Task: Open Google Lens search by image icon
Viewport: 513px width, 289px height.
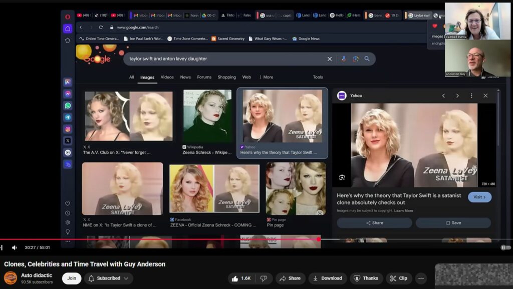Action: click(356, 59)
